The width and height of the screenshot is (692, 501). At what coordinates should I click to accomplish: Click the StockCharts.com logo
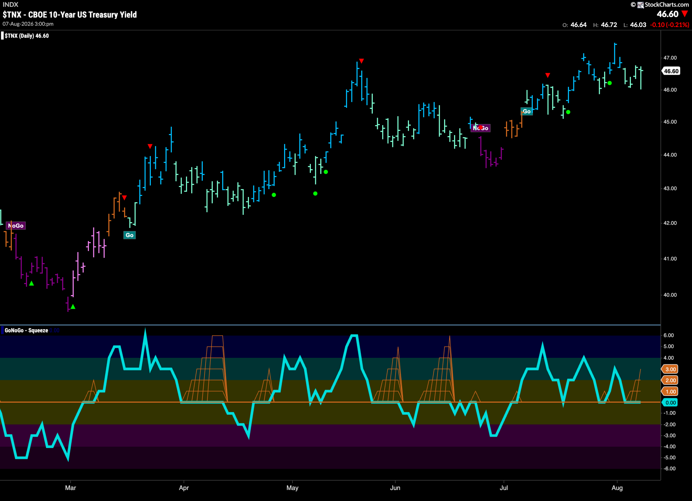[660, 5]
